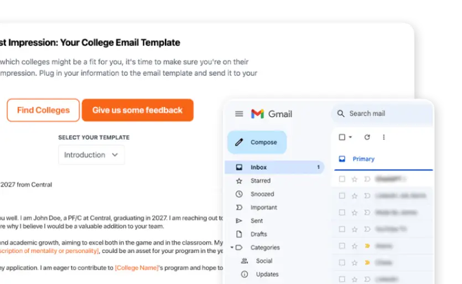Click the orange [College Name] placeholder
Image resolution: width=462 pixels, height=284 pixels.
coord(137,268)
